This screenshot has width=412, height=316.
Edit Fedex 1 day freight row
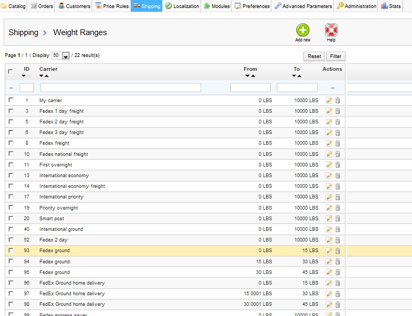click(x=329, y=111)
